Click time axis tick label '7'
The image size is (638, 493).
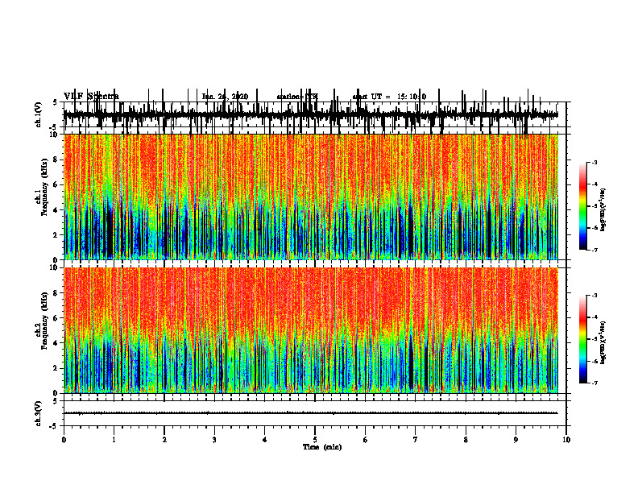(416, 440)
